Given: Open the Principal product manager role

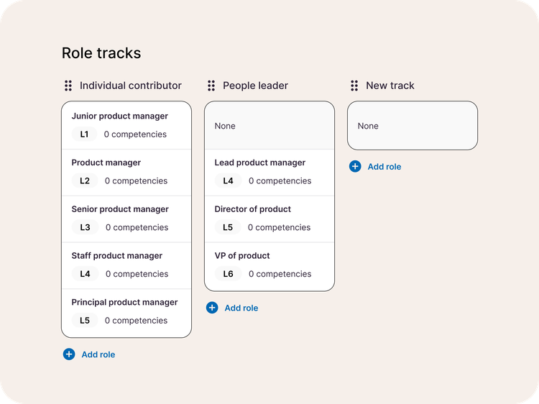Looking at the screenshot, I should (x=126, y=313).
